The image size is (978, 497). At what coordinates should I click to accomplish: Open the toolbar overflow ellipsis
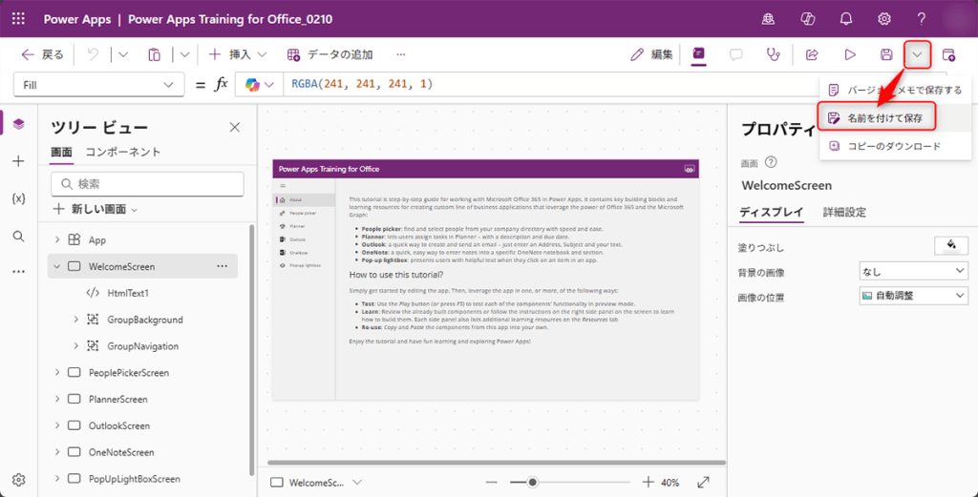(x=401, y=54)
